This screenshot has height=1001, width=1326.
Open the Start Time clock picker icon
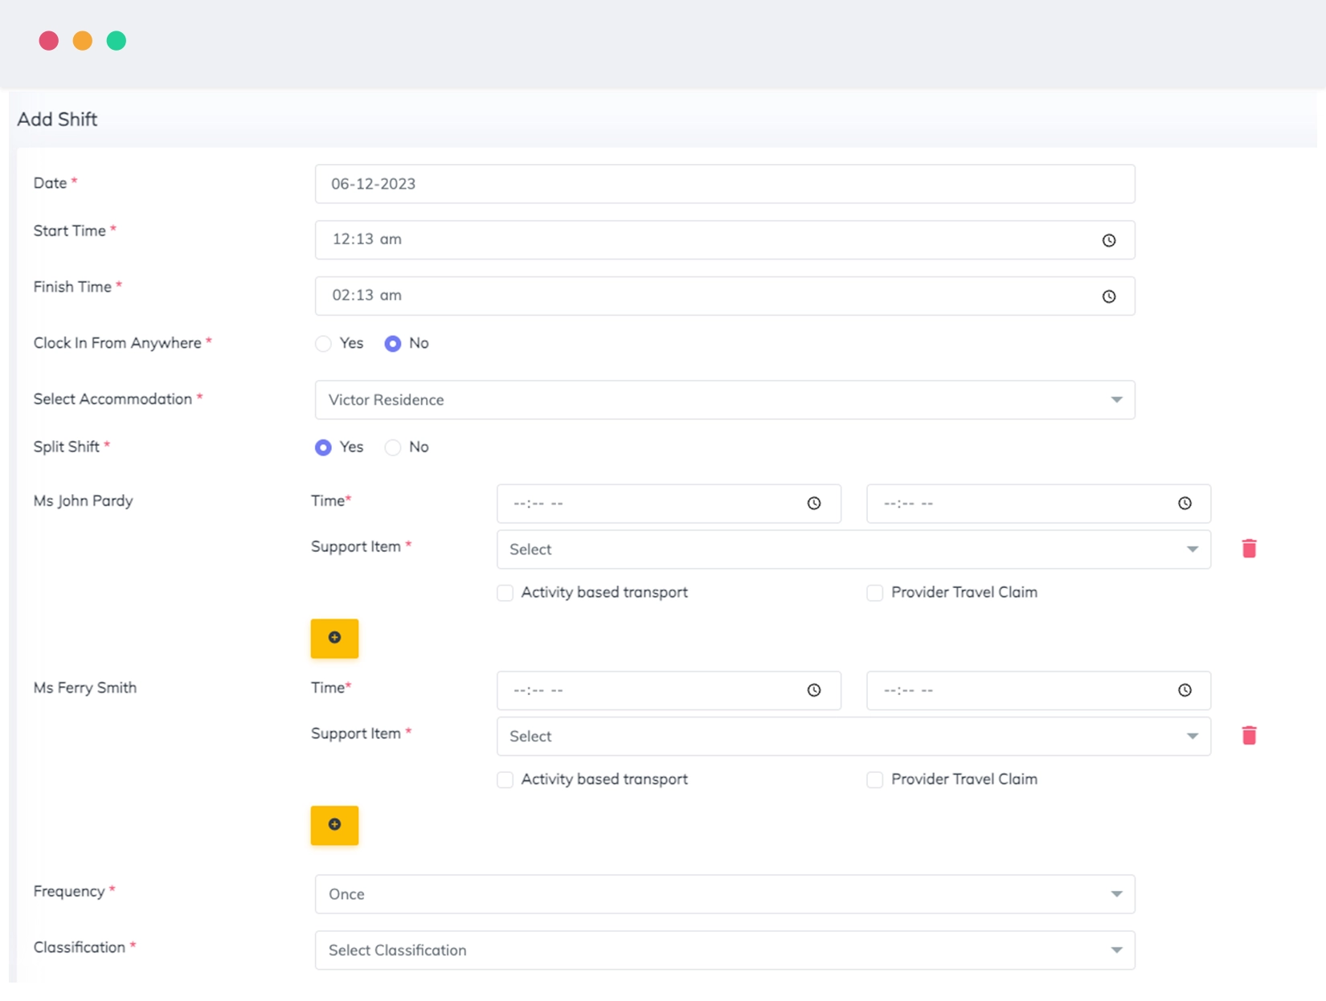[1108, 240]
